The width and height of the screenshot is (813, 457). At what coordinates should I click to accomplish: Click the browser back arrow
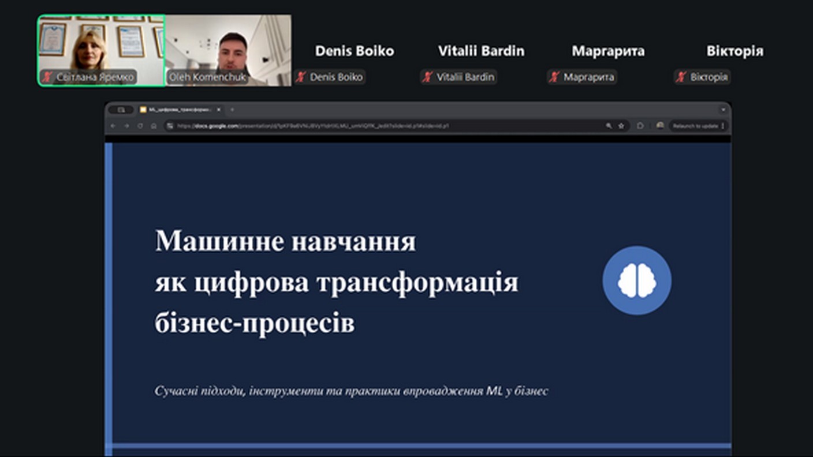(113, 126)
